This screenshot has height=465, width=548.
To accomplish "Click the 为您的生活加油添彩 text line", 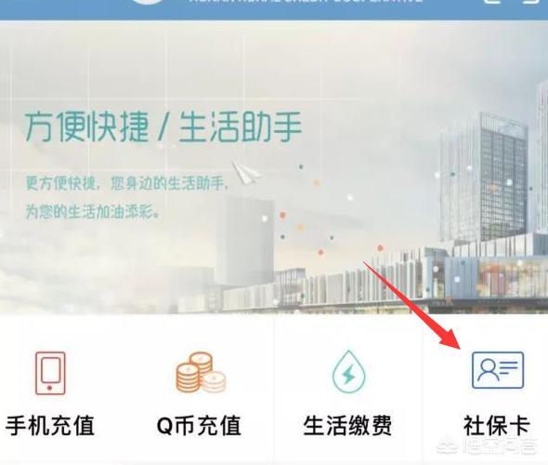I will [x=92, y=212].
